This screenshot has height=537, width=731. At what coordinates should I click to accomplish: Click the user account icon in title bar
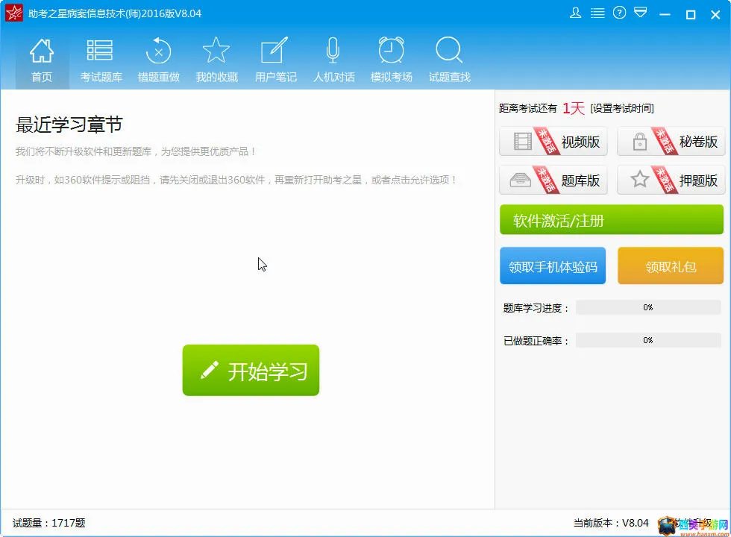(575, 13)
